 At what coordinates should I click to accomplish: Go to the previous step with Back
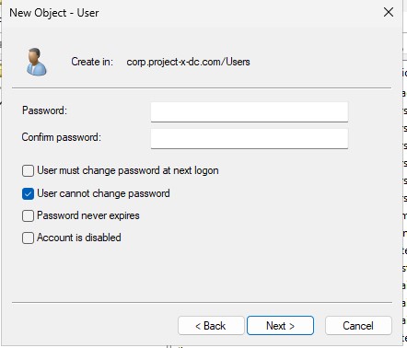click(211, 326)
